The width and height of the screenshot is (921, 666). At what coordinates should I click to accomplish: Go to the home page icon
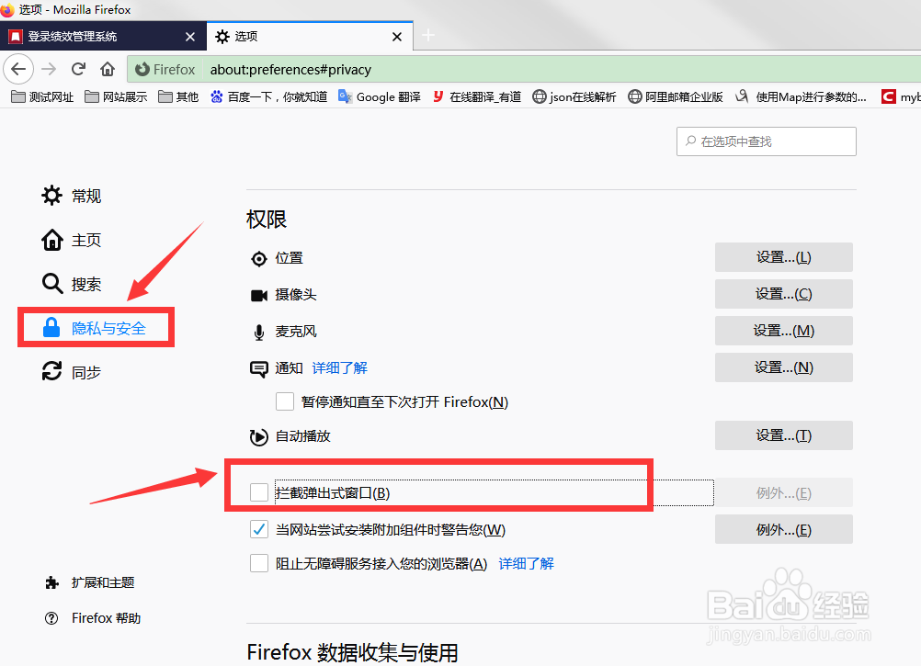click(x=107, y=69)
